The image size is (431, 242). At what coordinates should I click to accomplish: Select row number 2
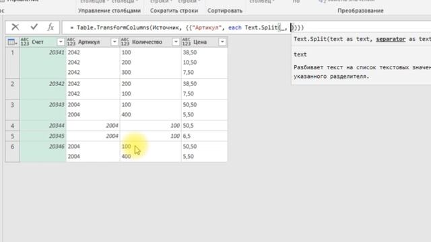click(x=12, y=89)
